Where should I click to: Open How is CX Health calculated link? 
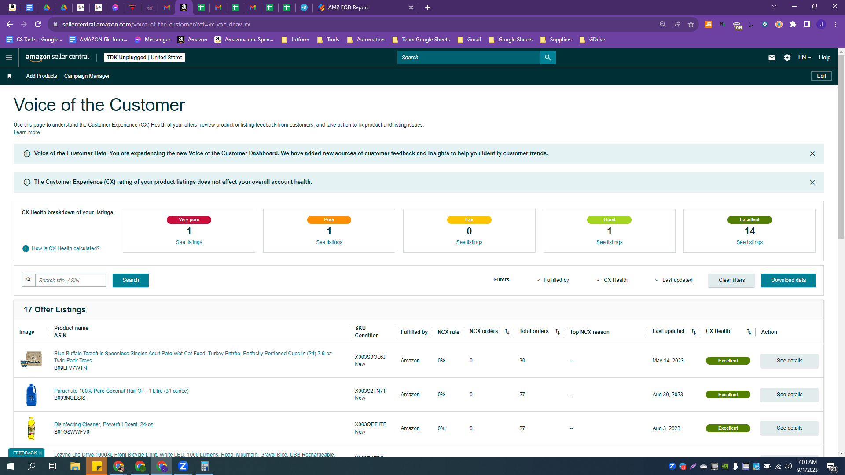point(66,248)
